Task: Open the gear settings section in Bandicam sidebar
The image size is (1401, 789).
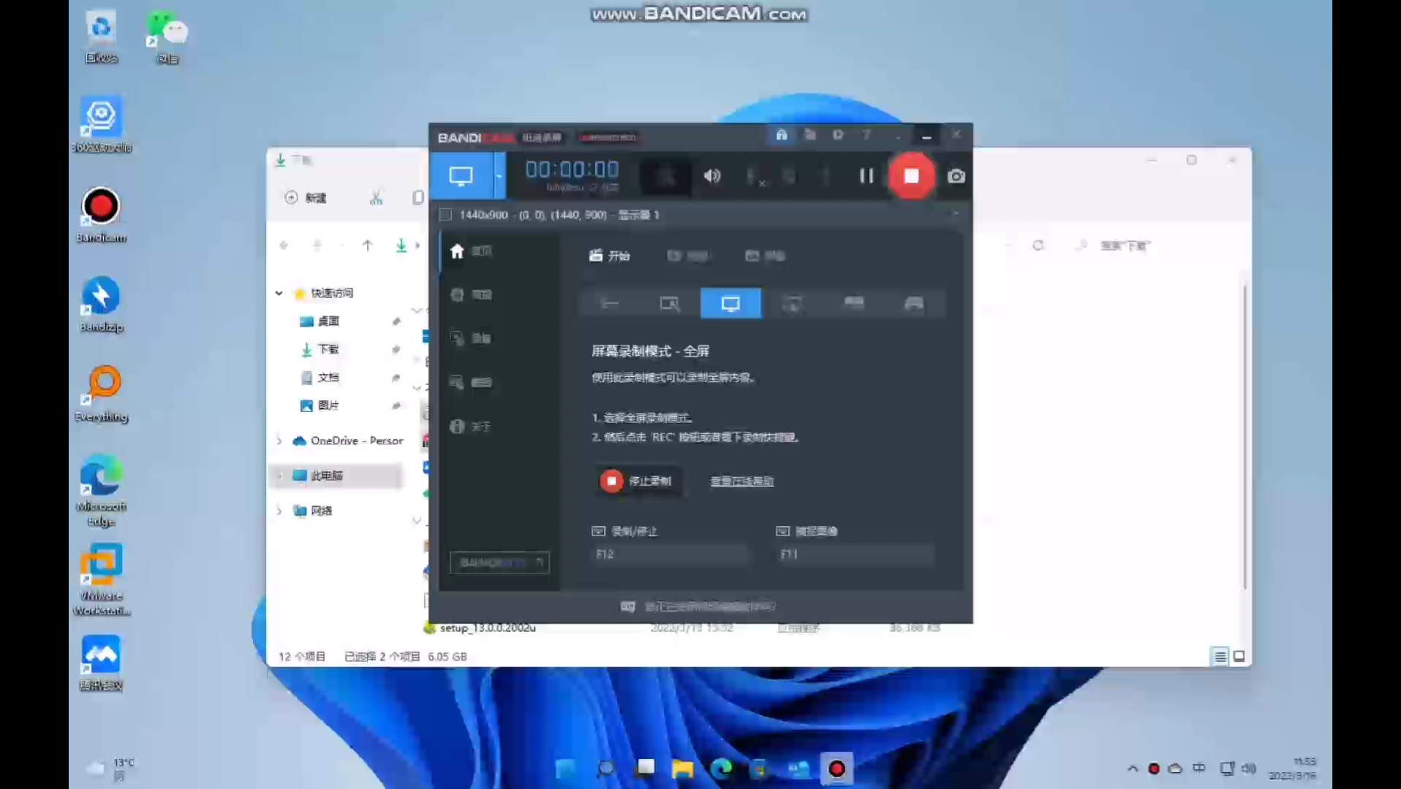Action: coord(471,294)
